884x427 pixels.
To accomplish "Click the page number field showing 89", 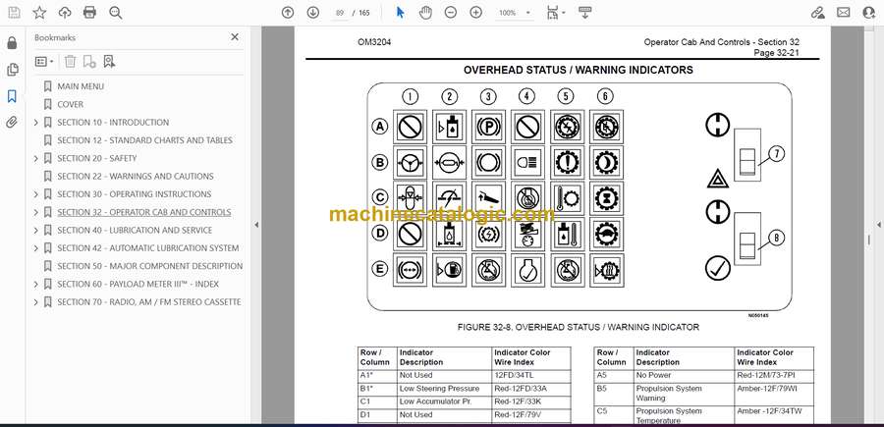I will (340, 13).
